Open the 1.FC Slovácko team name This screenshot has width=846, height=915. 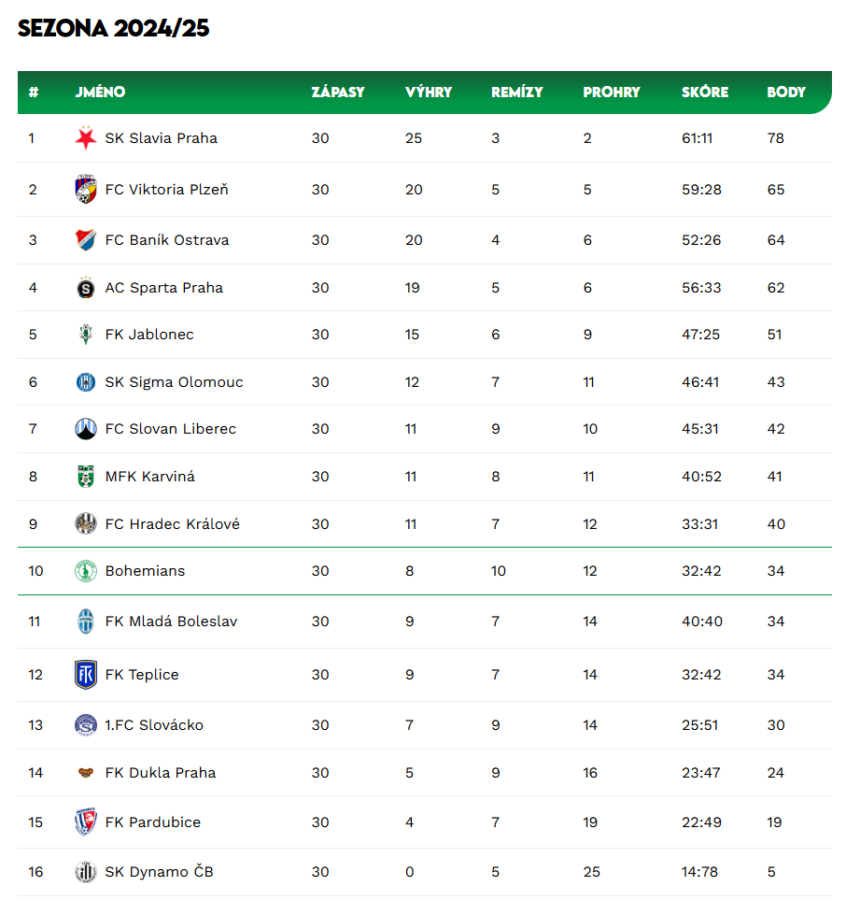[x=154, y=725]
